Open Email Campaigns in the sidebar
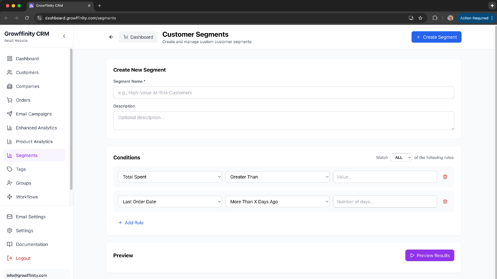497x279 pixels. [34, 114]
